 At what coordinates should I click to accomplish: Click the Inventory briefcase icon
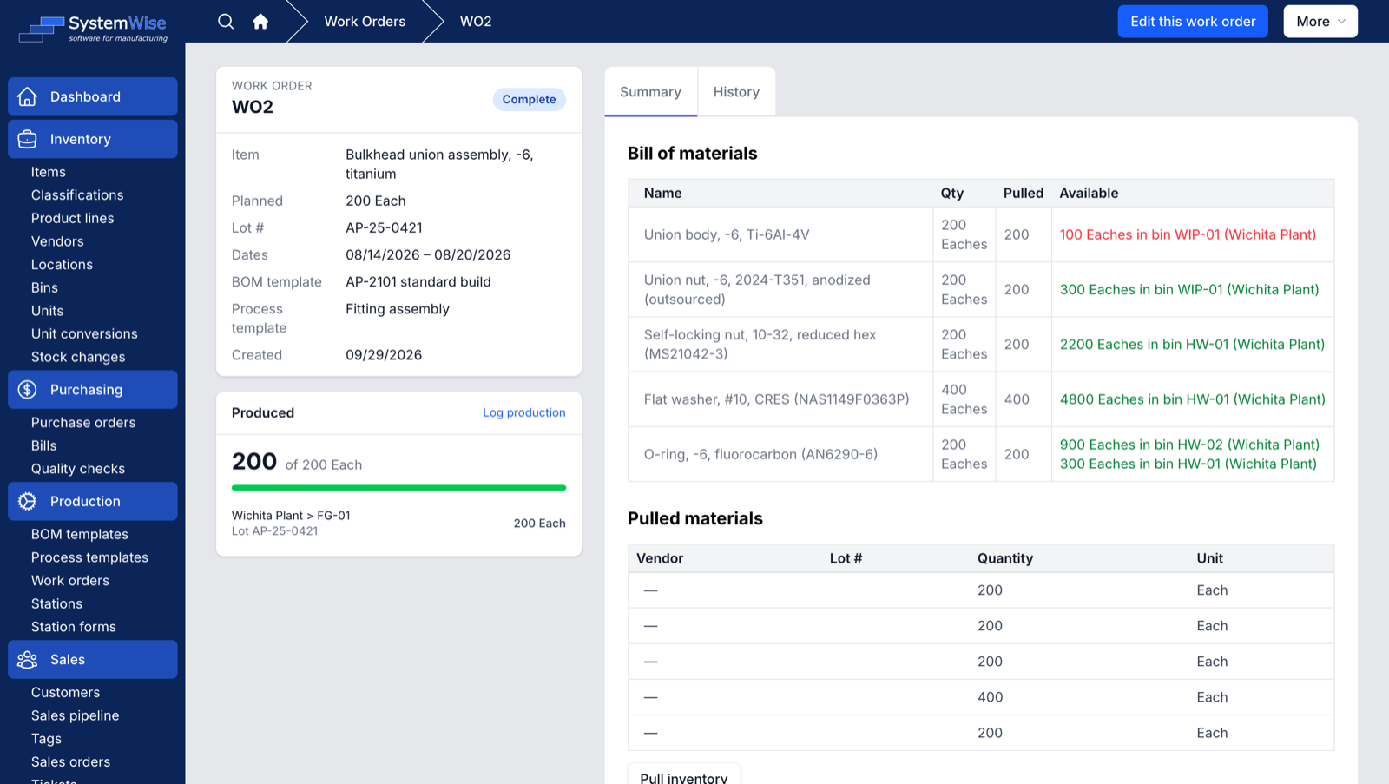coord(28,139)
